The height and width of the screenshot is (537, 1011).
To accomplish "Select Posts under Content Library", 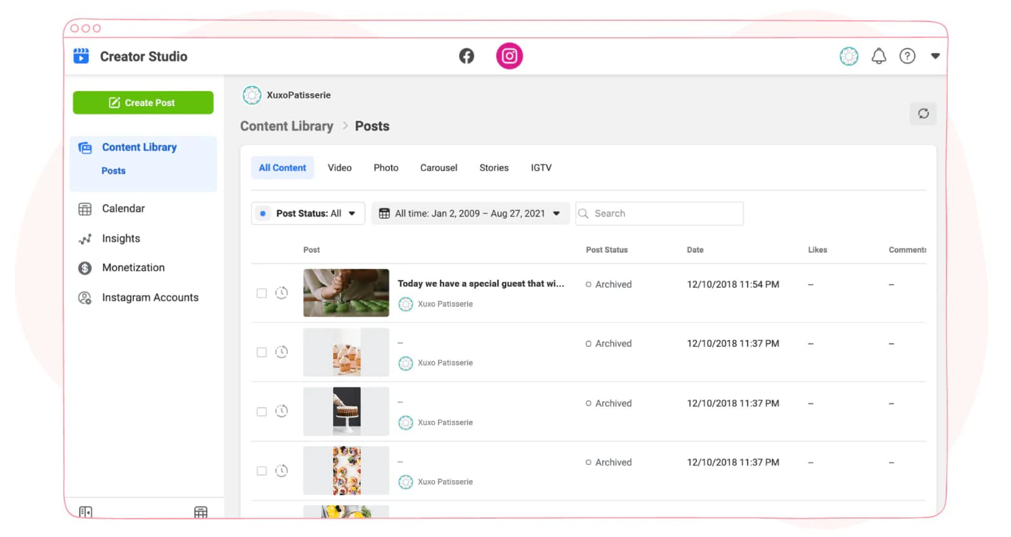I will [x=114, y=171].
